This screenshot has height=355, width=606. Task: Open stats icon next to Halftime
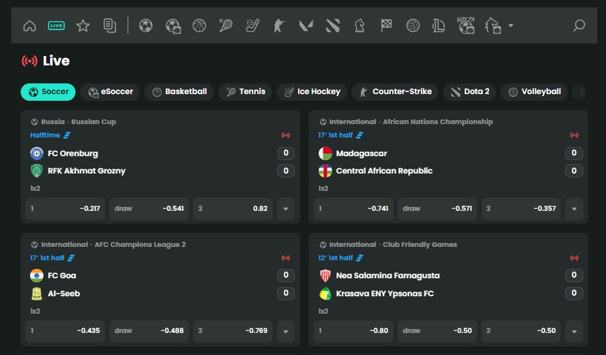[x=67, y=135]
